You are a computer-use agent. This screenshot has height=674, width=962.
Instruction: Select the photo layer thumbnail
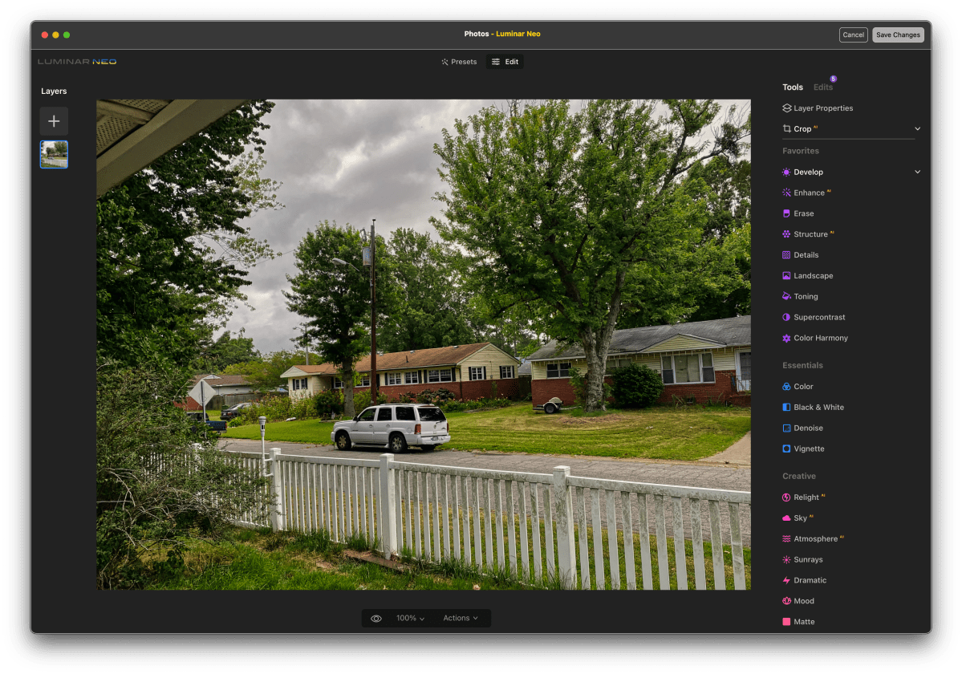[x=54, y=154]
